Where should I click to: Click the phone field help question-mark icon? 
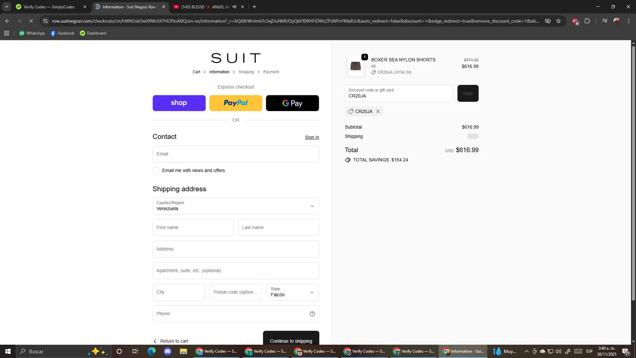[x=312, y=314]
